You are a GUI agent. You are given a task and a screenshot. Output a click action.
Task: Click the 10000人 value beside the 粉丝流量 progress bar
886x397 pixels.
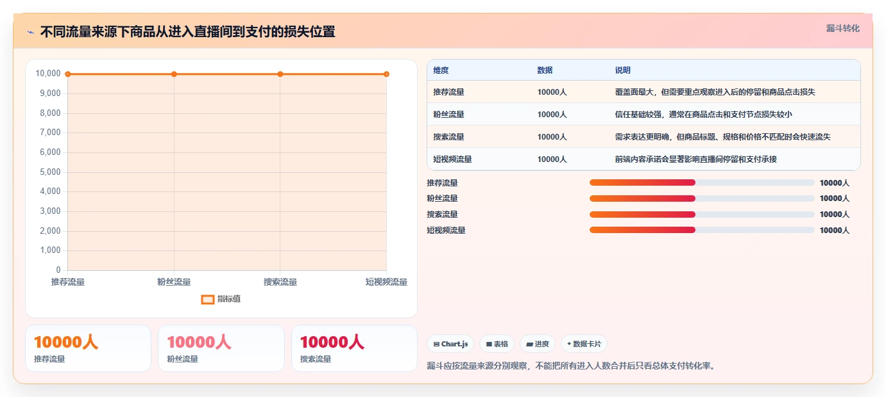[834, 199]
